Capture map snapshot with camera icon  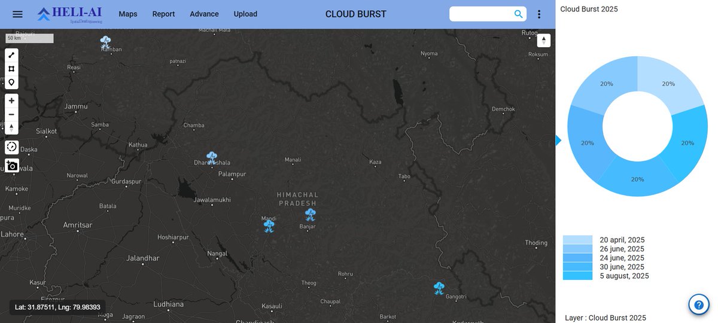point(12,166)
